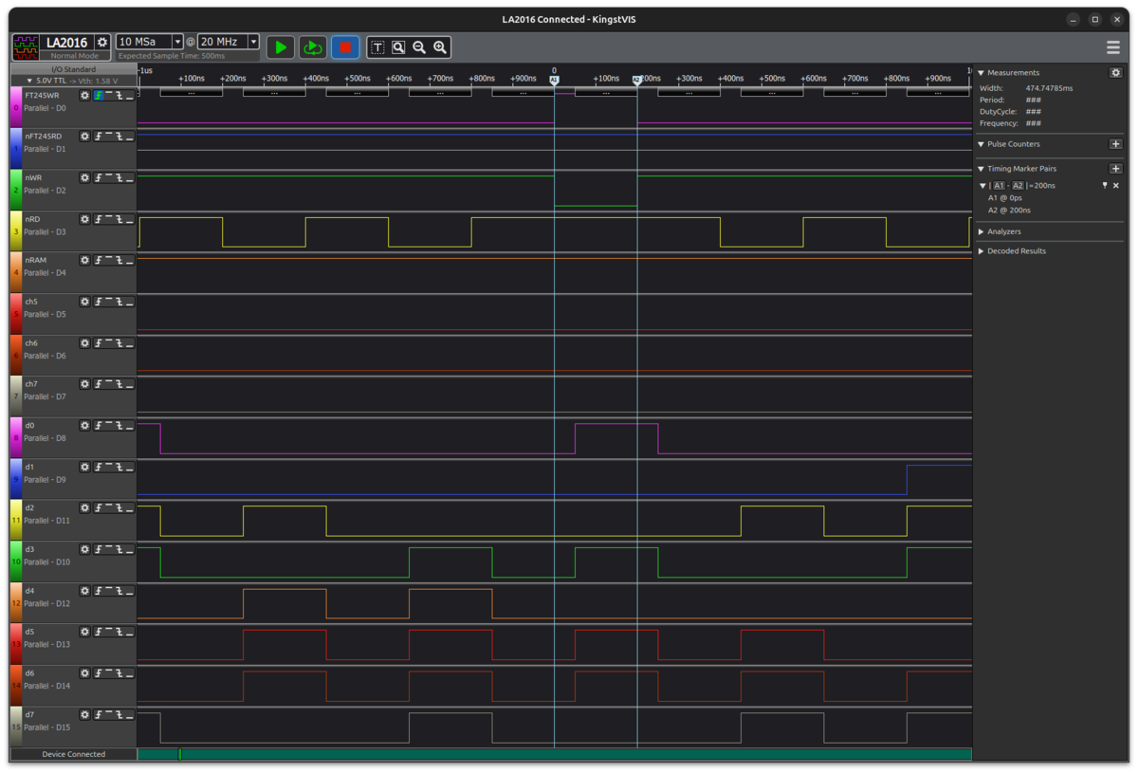Zoom in the waveform view
The width and height of the screenshot is (1138, 773).
(x=440, y=46)
